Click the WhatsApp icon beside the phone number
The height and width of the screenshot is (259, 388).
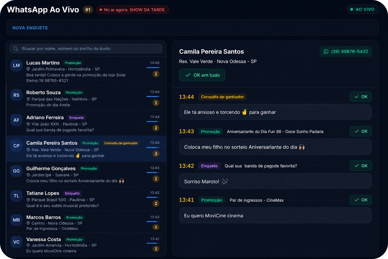(326, 52)
